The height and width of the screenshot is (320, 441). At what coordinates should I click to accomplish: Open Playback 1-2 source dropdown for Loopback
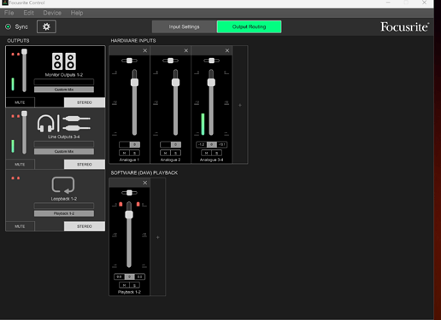64,213
